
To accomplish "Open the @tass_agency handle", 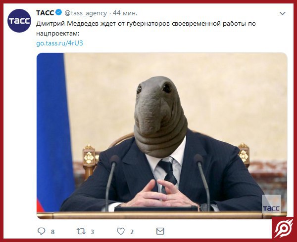I will click(x=86, y=13).
